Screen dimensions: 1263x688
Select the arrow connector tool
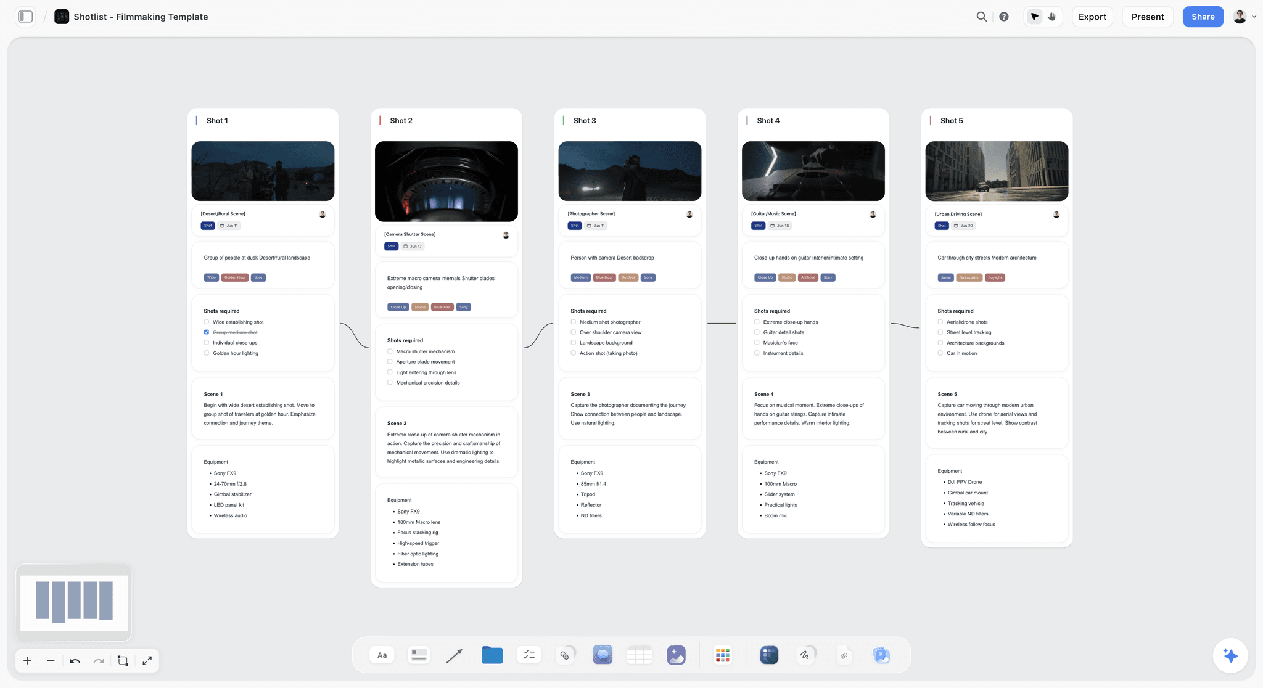point(455,655)
